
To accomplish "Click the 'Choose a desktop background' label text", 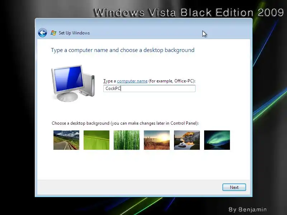I will tap(125, 123).
